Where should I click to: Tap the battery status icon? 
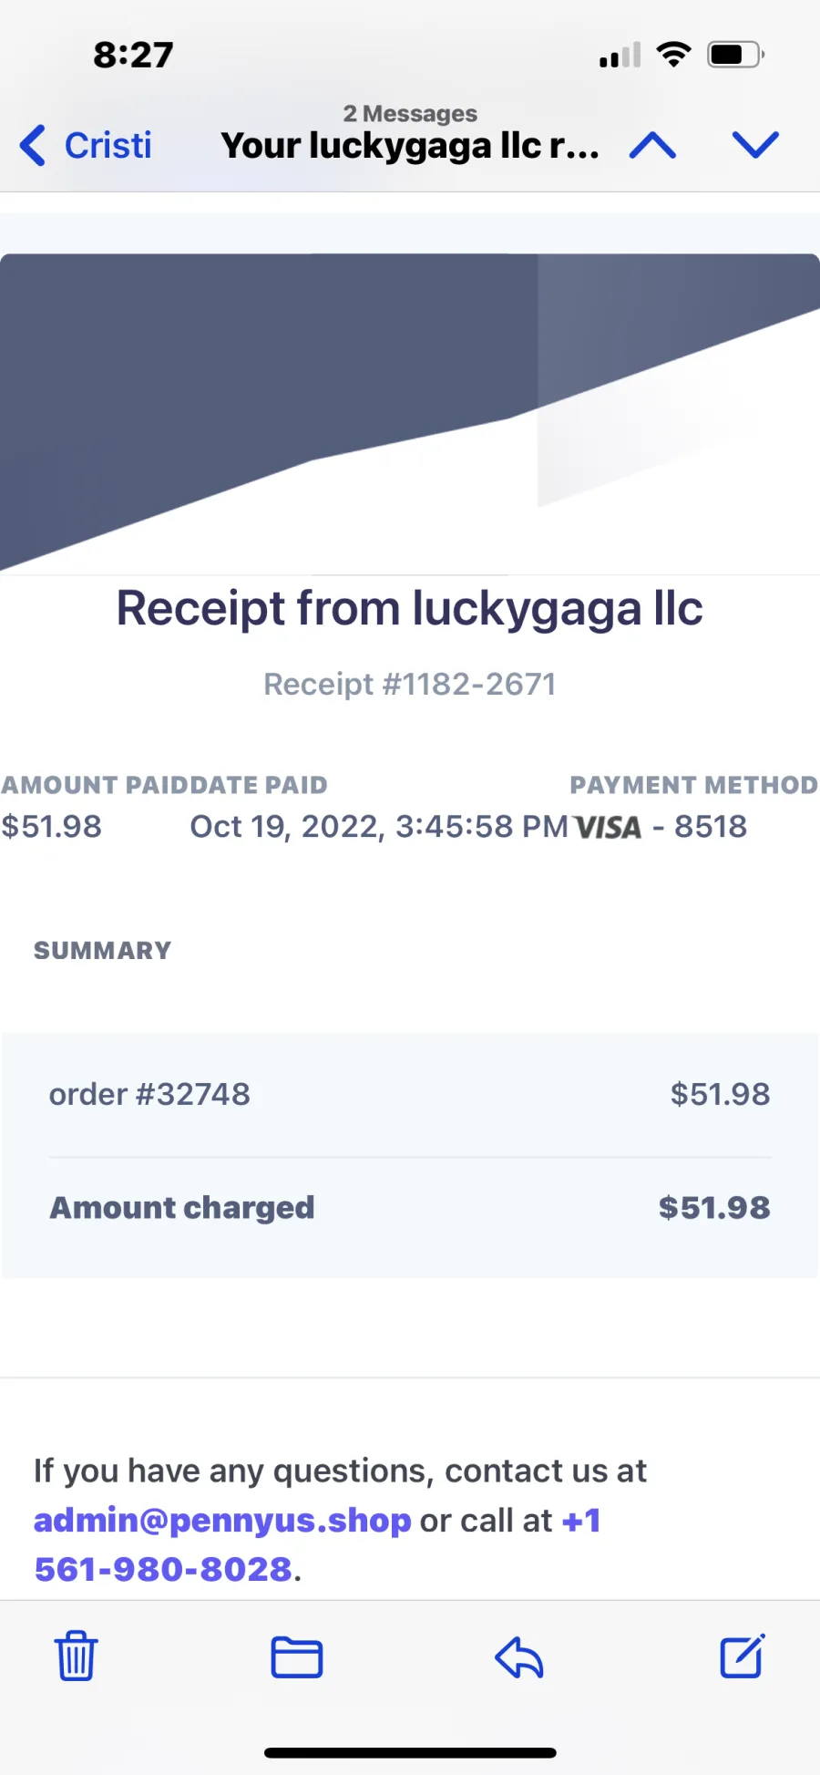(x=736, y=55)
